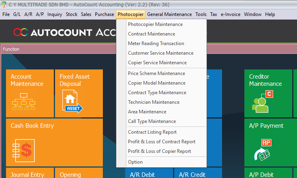Close the Photocopier menu
This screenshot has width=297, height=178.
[130, 14]
